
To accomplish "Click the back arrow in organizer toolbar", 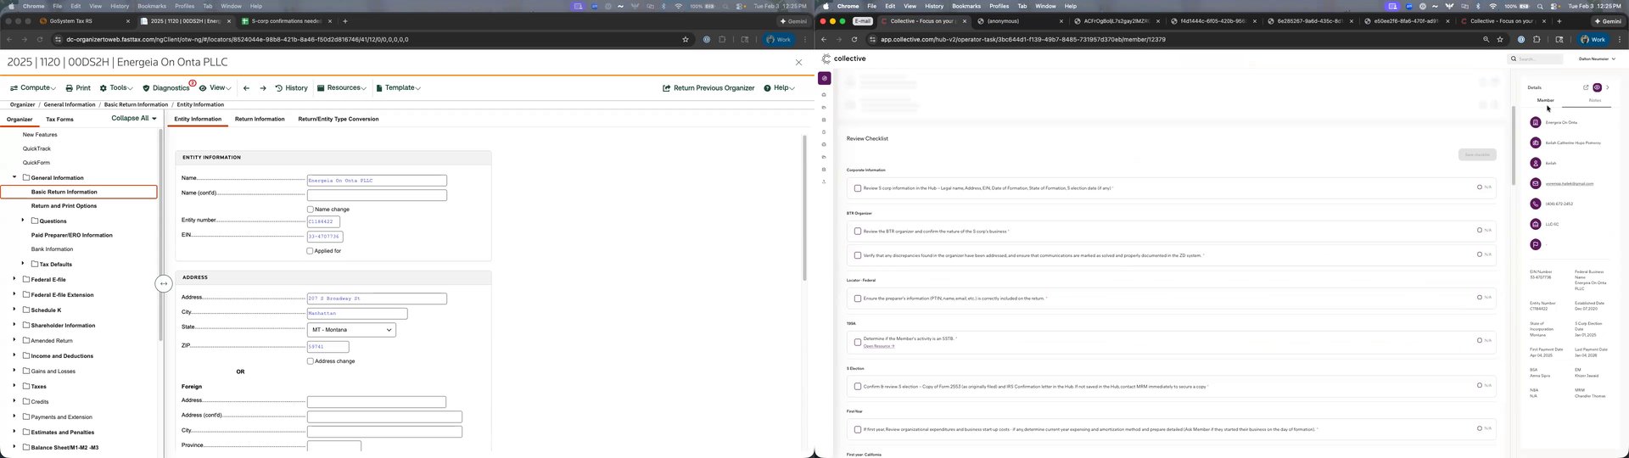I will tap(246, 87).
